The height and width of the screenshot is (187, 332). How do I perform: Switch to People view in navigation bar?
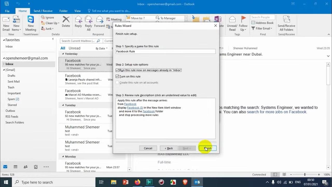[25, 167]
